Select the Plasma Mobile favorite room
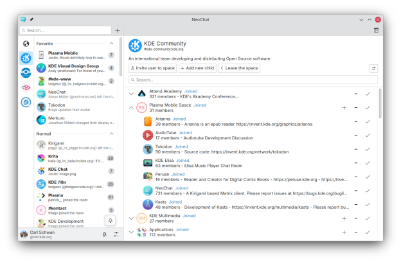This screenshot has width=401, height=262. click(75, 55)
